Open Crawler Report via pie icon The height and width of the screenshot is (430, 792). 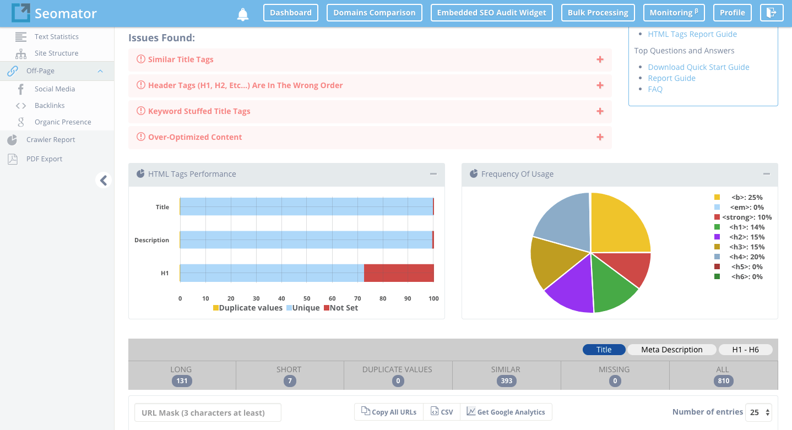pyautogui.click(x=12, y=140)
